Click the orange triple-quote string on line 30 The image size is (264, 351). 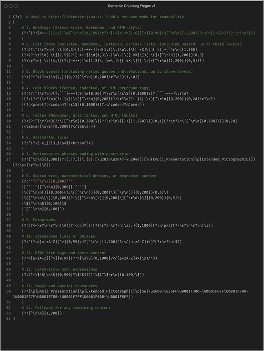tap(50, 182)
